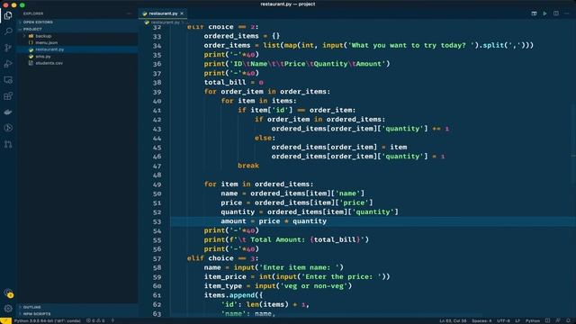The width and height of the screenshot is (576, 324).
Task: Open the Explorer view in activity bar
Action: click(8, 15)
